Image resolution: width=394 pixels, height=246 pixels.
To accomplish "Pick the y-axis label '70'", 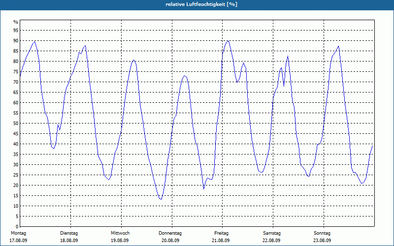I will pyautogui.click(x=16, y=82).
